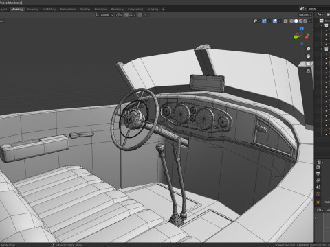This screenshot has height=247, width=330.
Task: Click the Scene Collection icon in the Outliner
Action: click(x=322, y=21)
